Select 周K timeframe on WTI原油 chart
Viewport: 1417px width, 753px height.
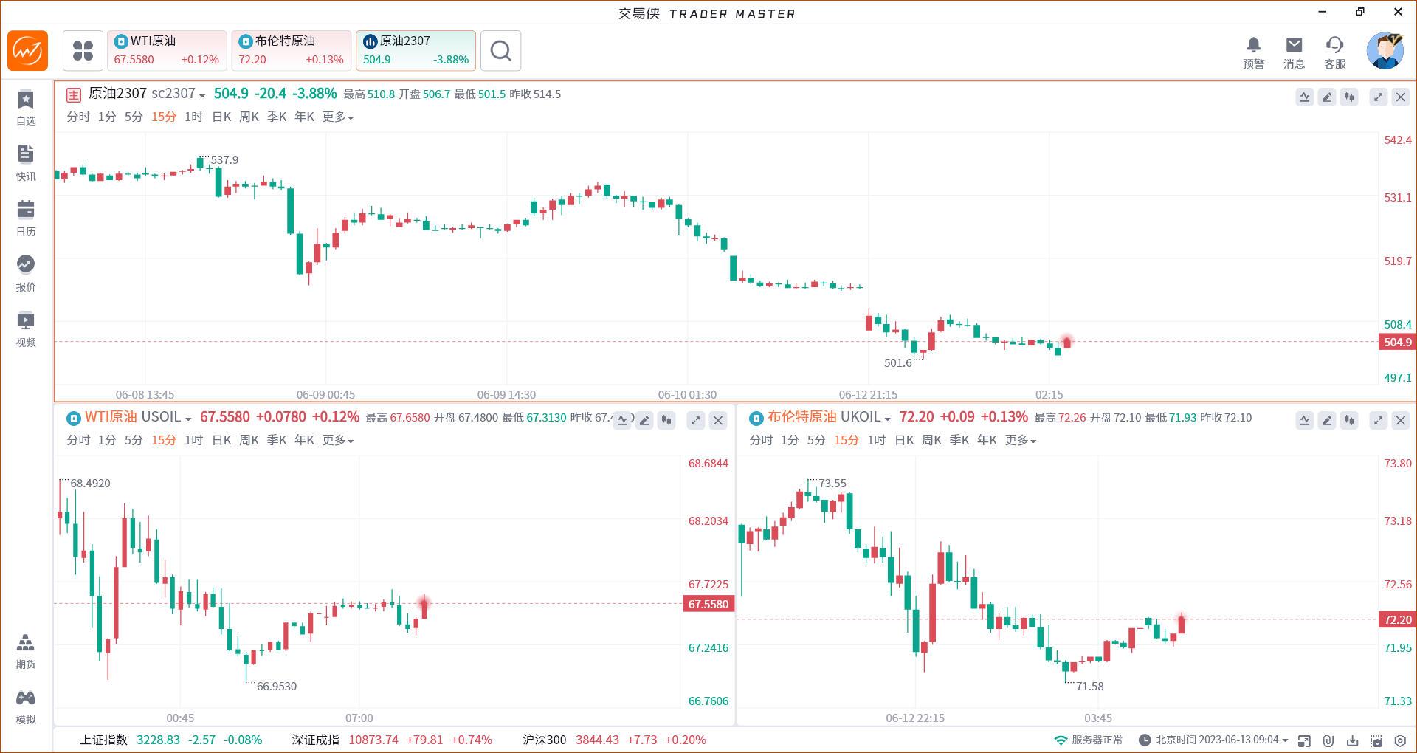[x=249, y=440]
